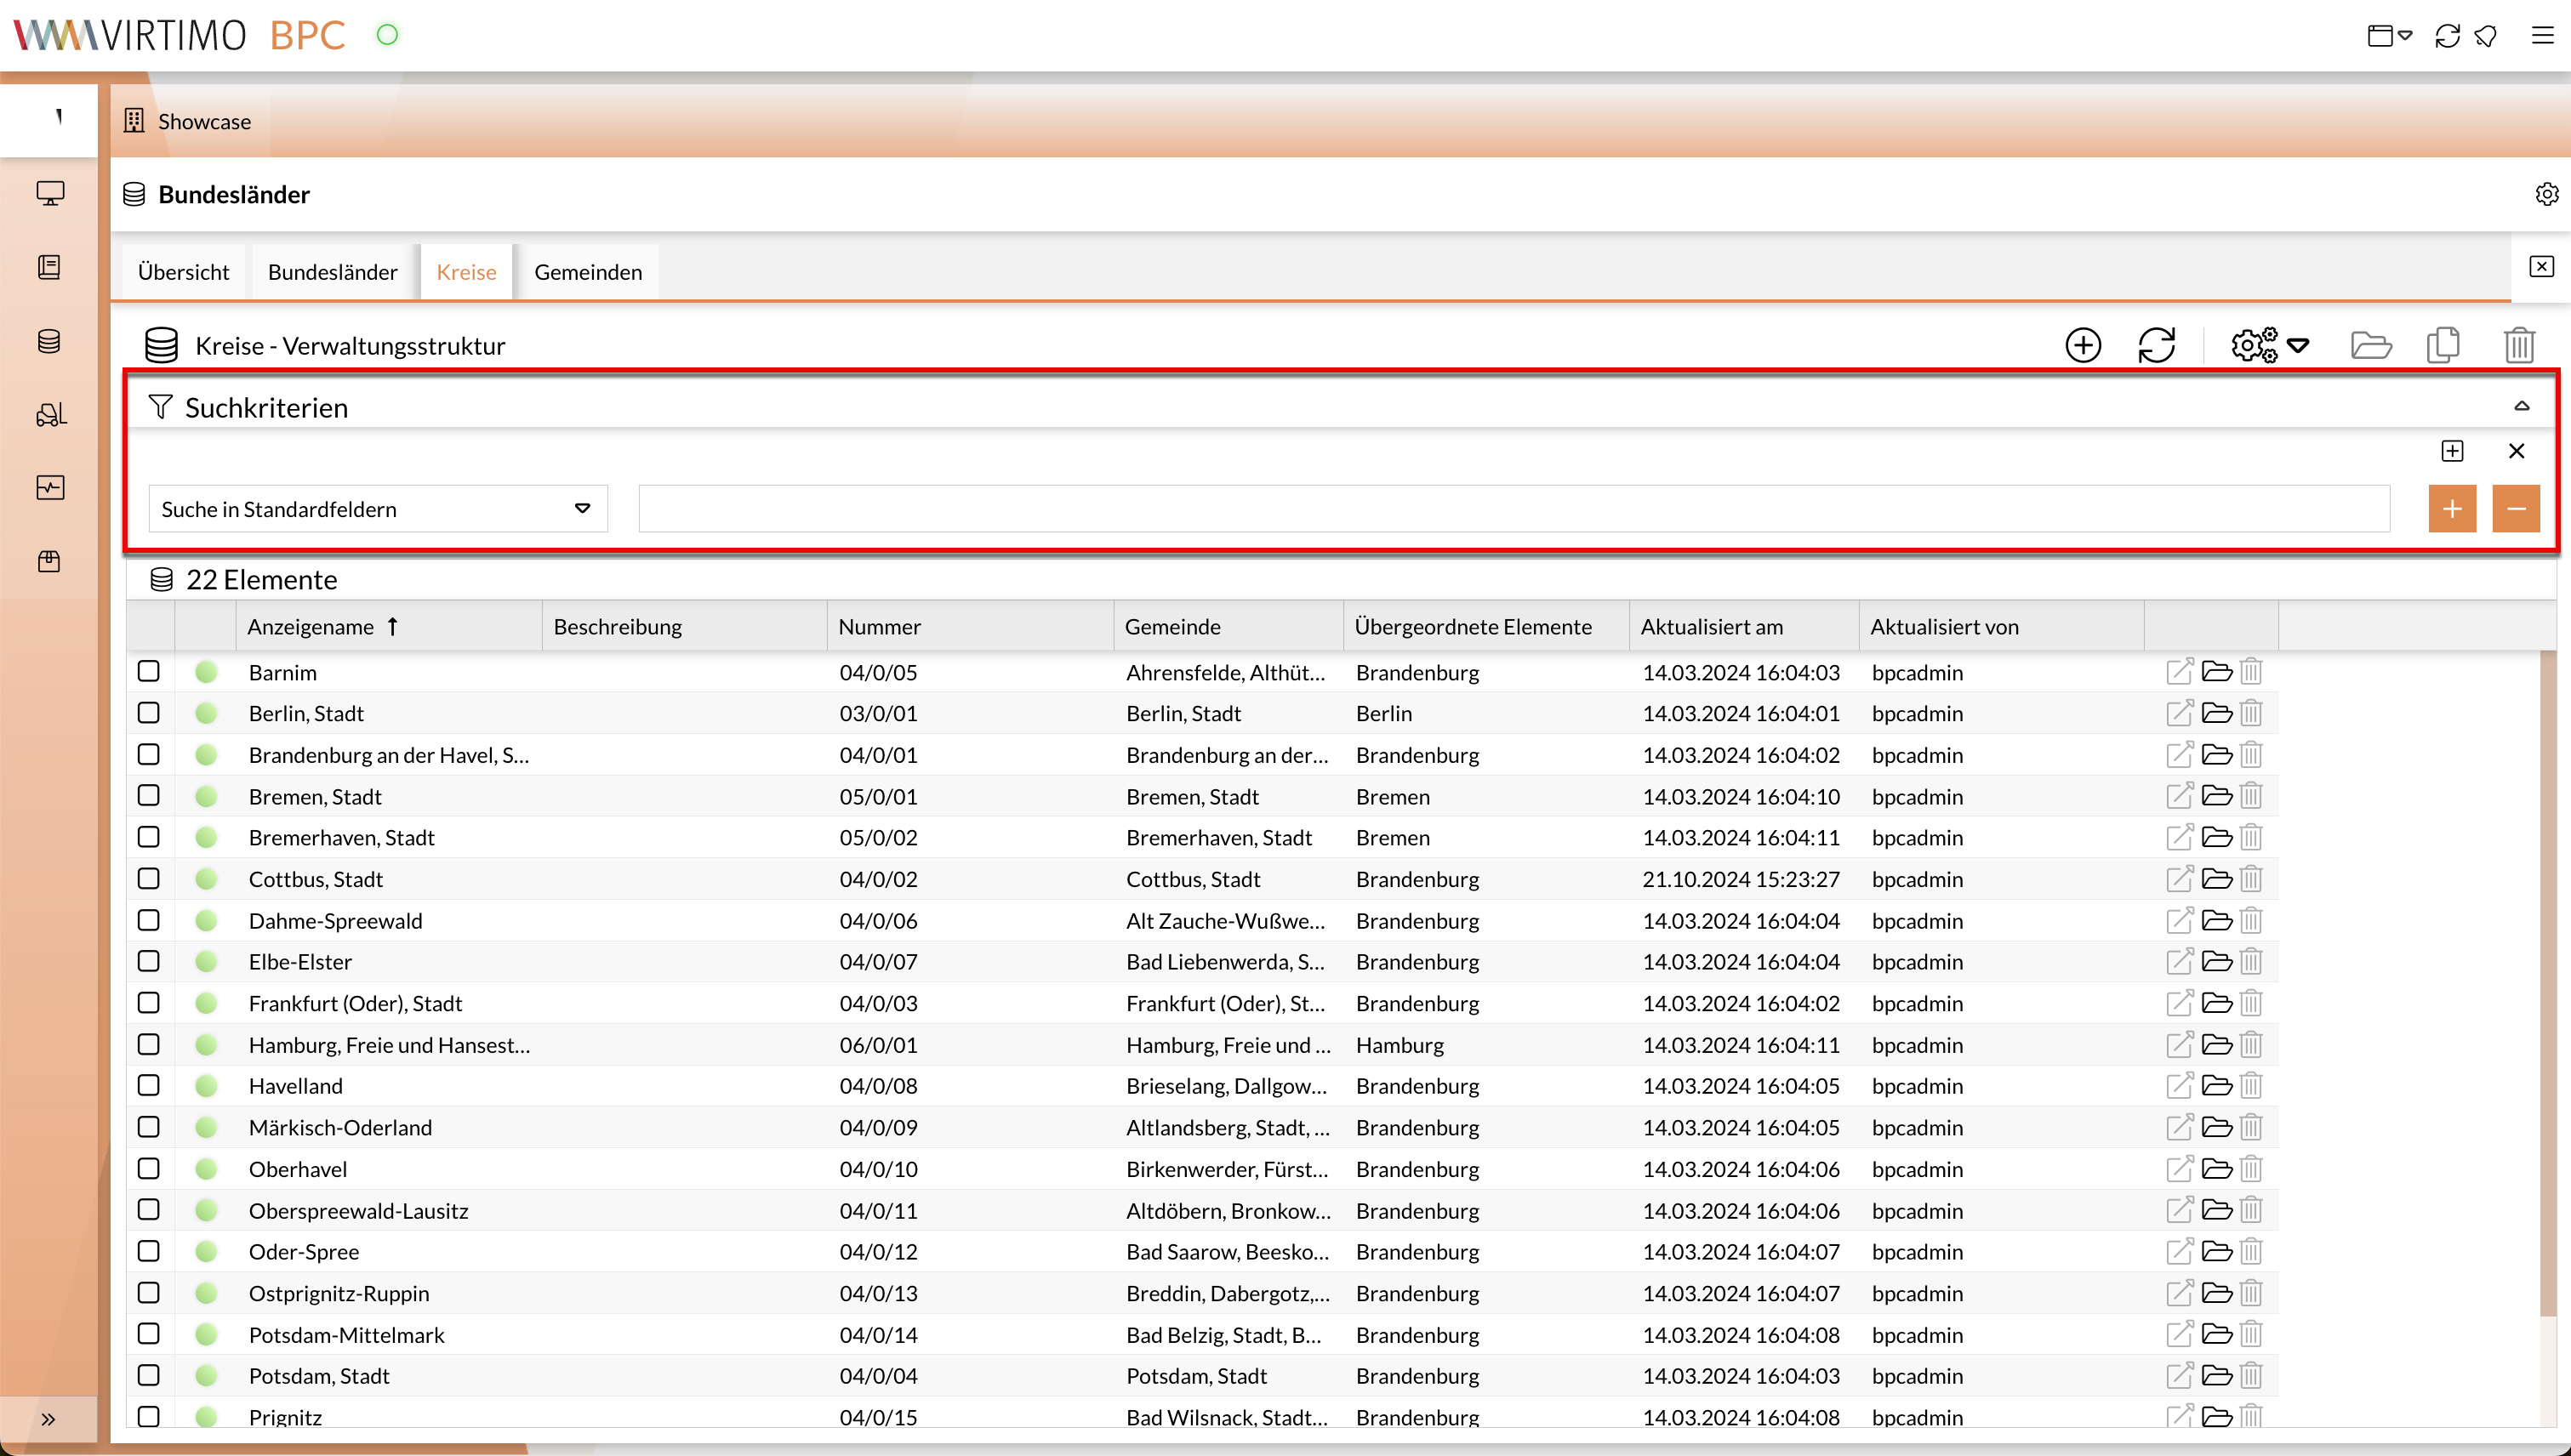Click the table vertical scrollbar
Screen dimensions: 2571x1456
point(2548,985)
